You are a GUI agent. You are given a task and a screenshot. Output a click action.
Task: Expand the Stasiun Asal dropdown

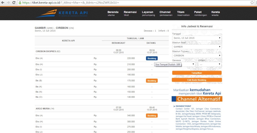pos(197,47)
